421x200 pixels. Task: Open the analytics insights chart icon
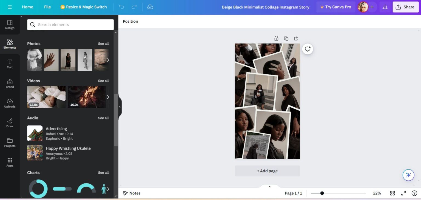[x=385, y=7]
